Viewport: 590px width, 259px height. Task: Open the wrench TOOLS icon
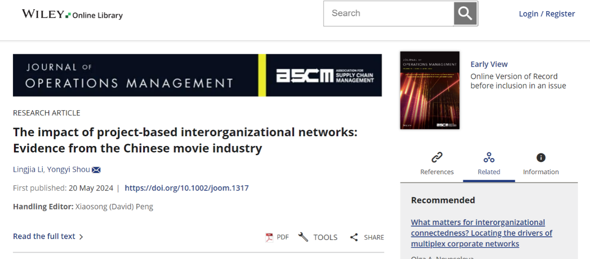[303, 237]
